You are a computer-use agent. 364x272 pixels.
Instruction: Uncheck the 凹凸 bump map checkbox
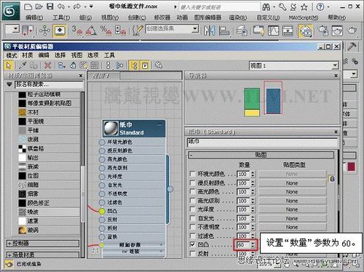click(192, 244)
